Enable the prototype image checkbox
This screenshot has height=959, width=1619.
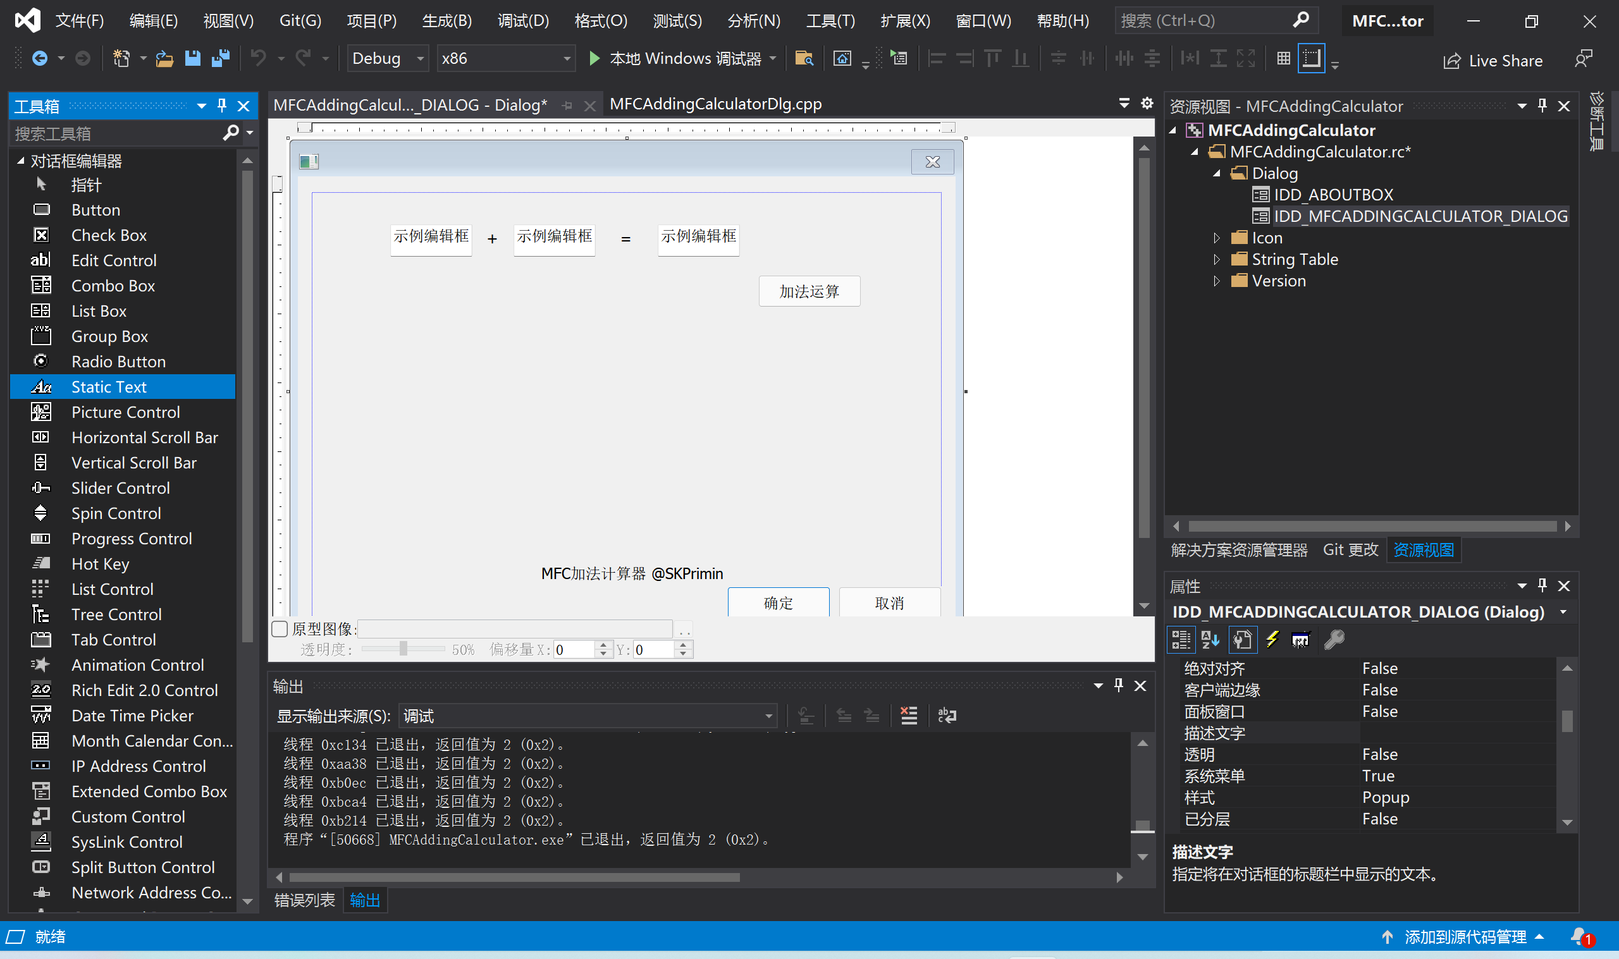[x=280, y=629]
